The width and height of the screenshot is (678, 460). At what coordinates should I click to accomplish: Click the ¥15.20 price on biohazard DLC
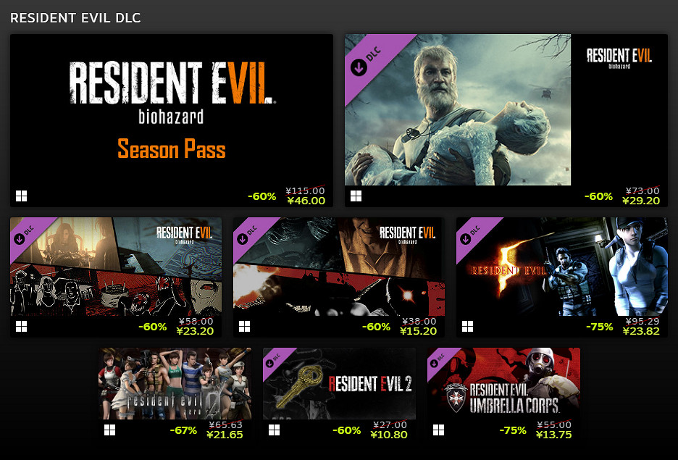(418, 331)
